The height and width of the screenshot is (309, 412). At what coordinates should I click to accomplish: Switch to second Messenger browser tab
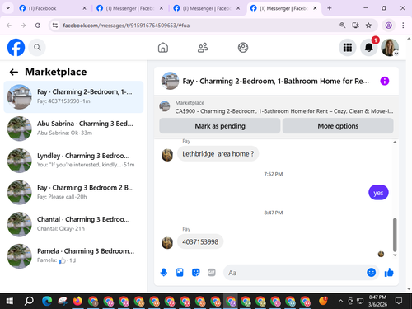(x=129, y=8)
